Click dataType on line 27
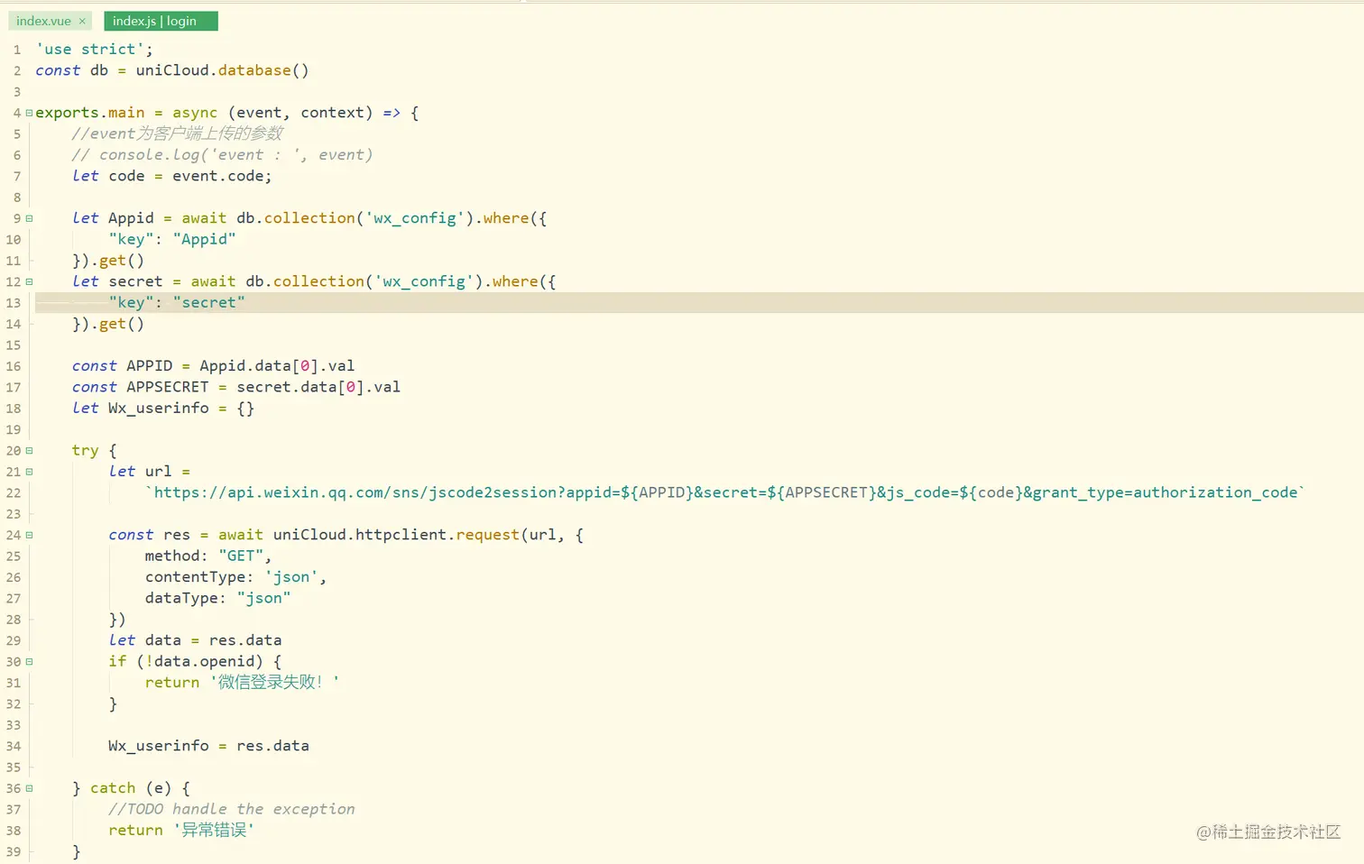Viewport: 1364px width, 864px height. pos(181,598)
